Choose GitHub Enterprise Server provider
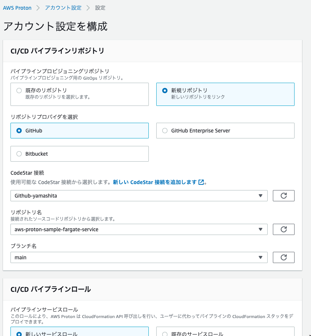This screenshot has height=336, width=311. 165,131
